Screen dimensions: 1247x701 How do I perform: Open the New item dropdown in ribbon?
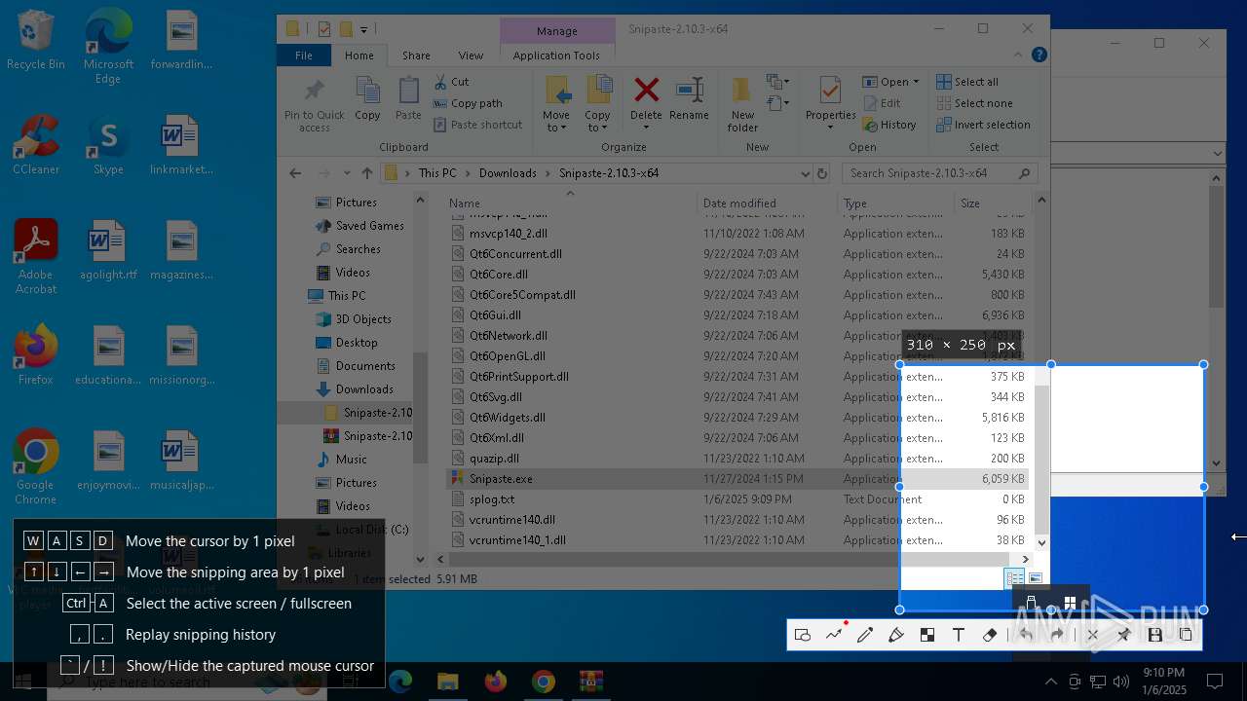(776, 82)
